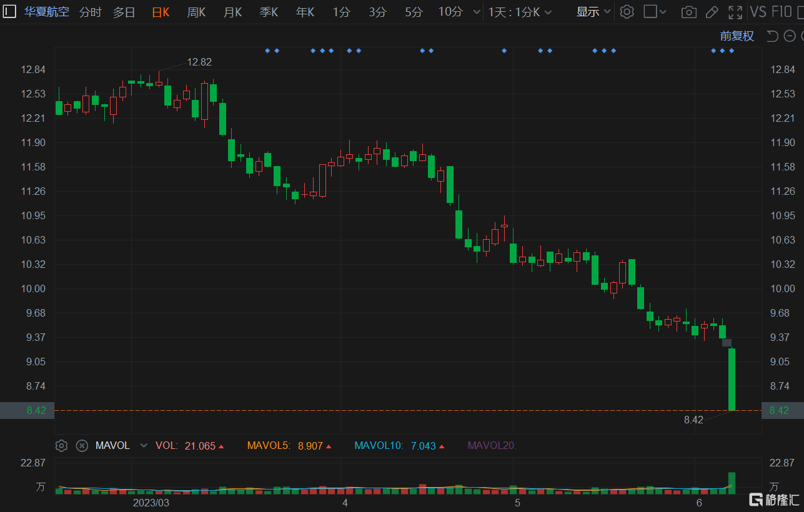Zoom out chart with minus circle icon

790,36
